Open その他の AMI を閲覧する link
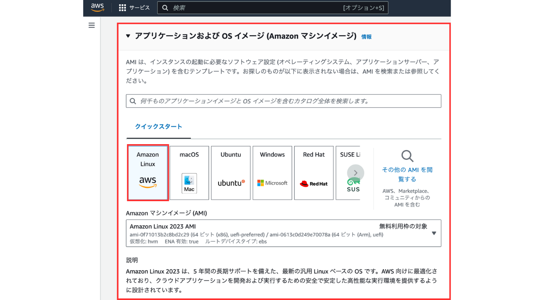534x300 pixels. [407, 175]
